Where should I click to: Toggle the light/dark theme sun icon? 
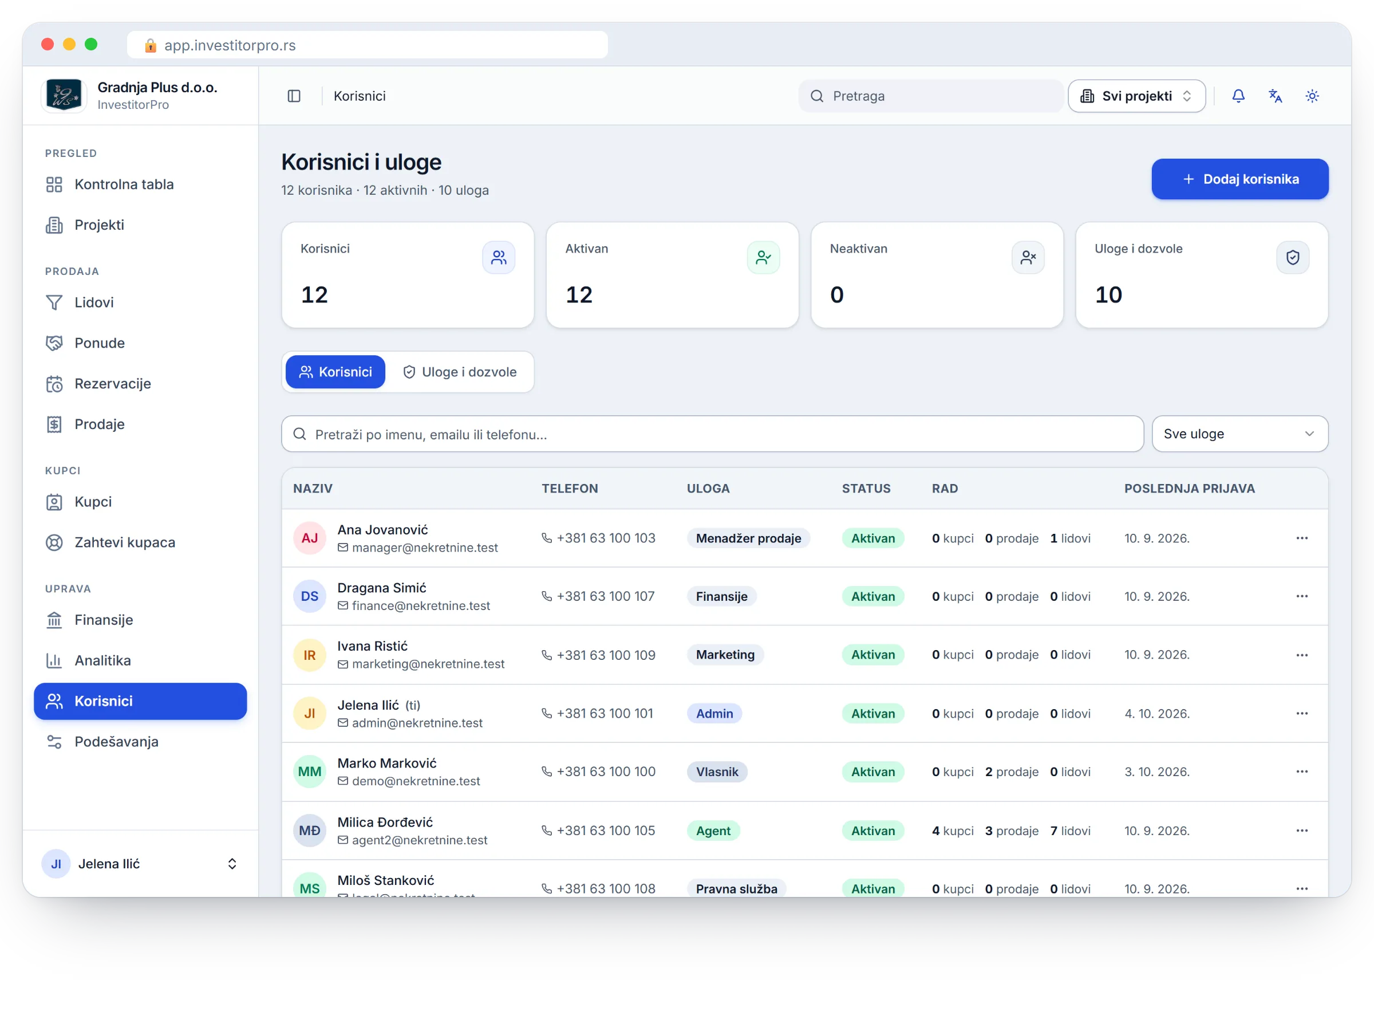click(x=1312, y=96)
